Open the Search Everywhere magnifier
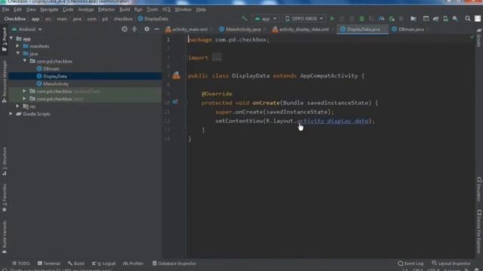The width and height of the screenshot is (483, 271). click(468, 19)
